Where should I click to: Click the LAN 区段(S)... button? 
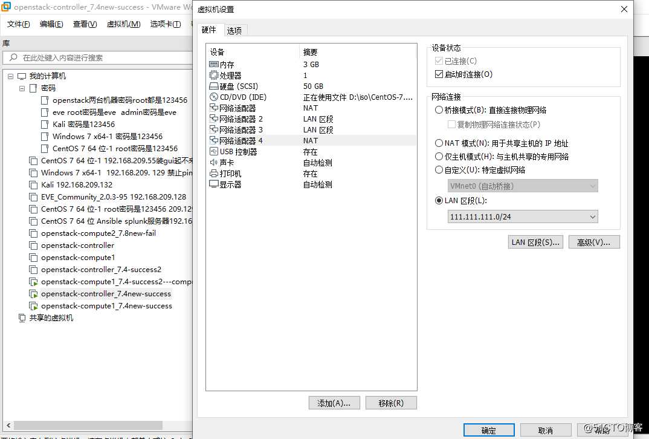click(535, 242)
